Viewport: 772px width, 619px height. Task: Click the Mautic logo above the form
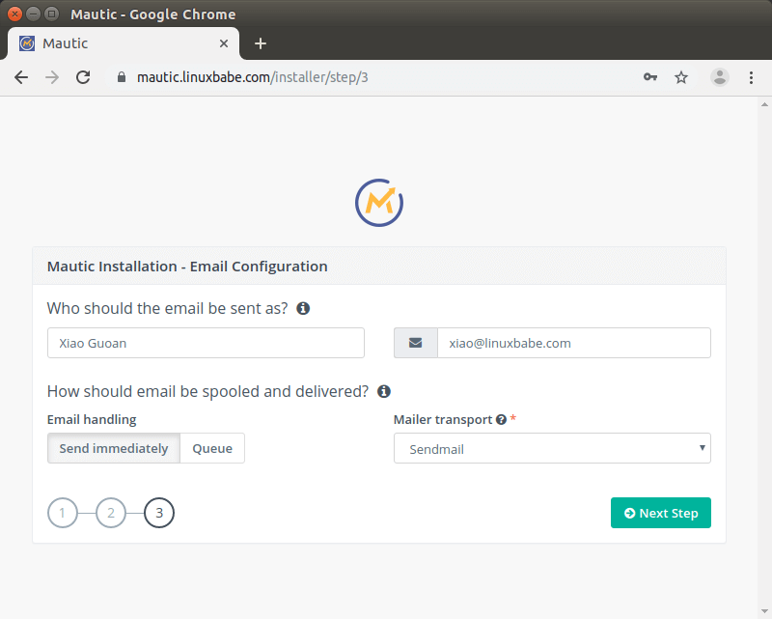point(378,202)
